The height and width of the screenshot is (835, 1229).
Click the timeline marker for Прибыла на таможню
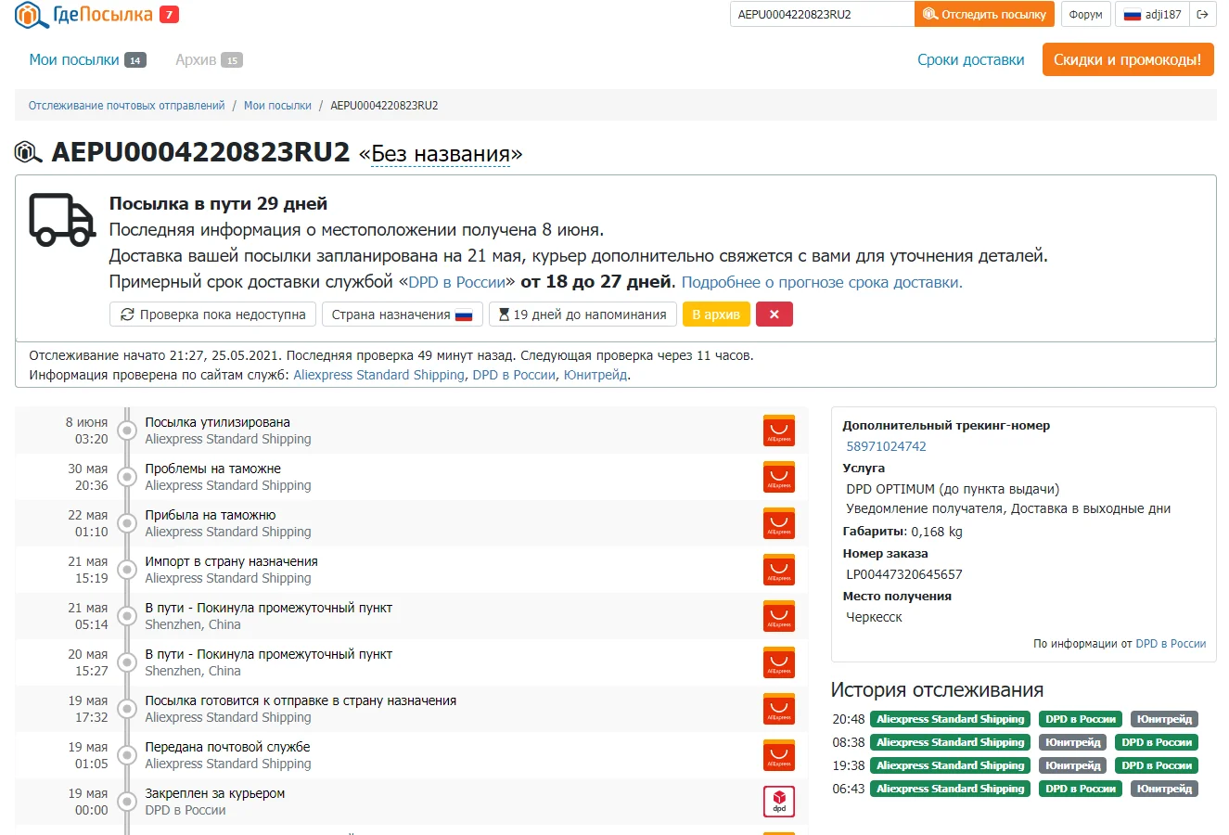coord(127,523)
